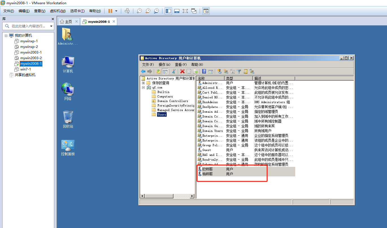The height and width of the screenshot is (228, 387).
Task: Click the Cut scissors icon
Action: [x=174, y=71]
